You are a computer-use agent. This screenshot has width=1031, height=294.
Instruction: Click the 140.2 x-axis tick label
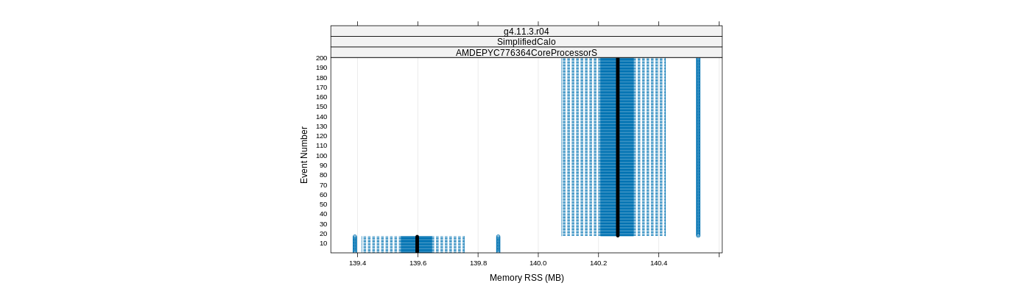(598, 263)
